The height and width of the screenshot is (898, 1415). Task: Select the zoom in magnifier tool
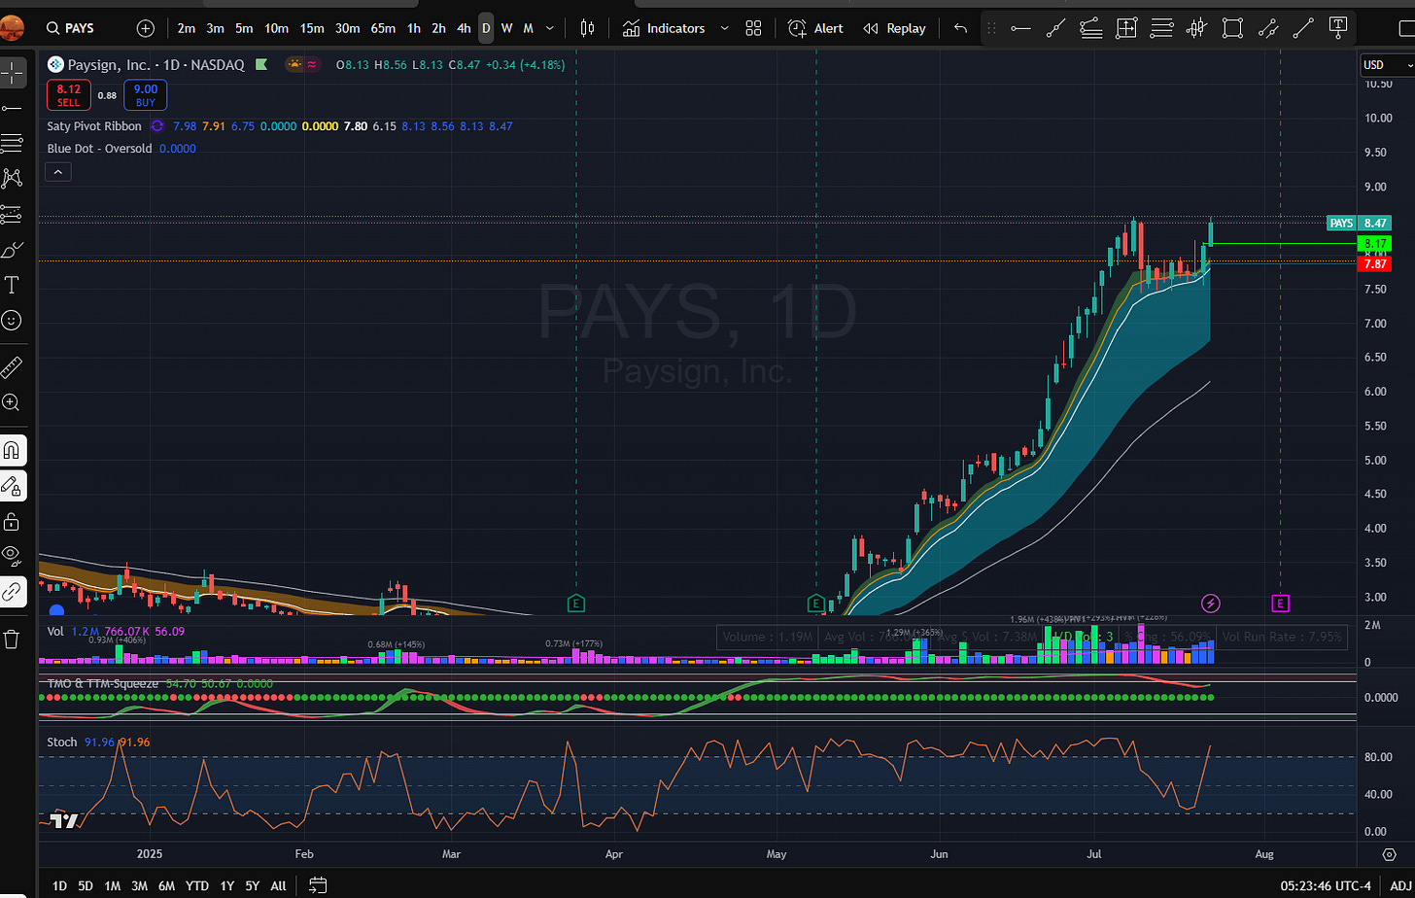(x=12, y=402)
